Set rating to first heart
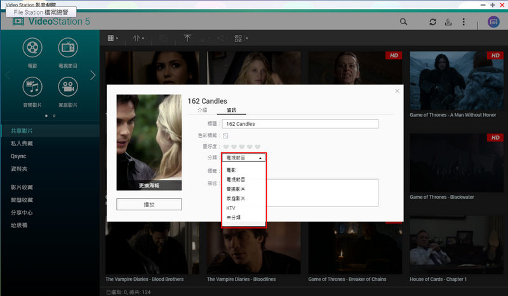 coord(226,147)
